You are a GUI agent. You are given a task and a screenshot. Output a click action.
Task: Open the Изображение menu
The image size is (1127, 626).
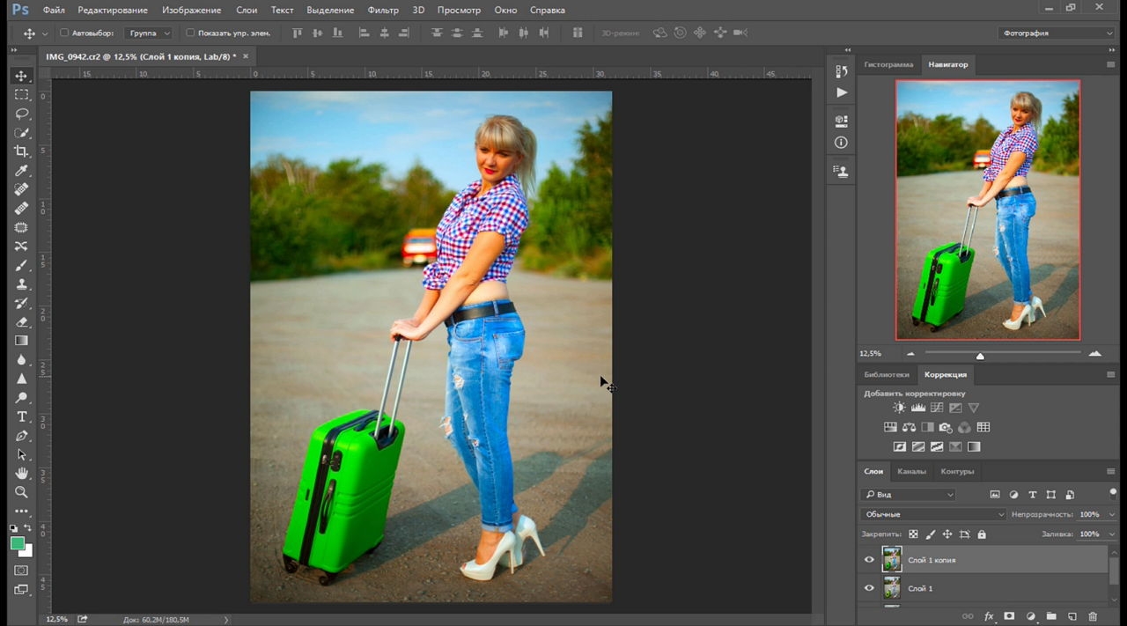(191, 10)
